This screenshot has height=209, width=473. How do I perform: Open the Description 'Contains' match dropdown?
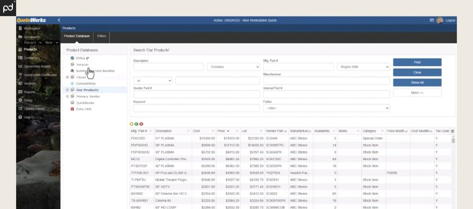233,67
